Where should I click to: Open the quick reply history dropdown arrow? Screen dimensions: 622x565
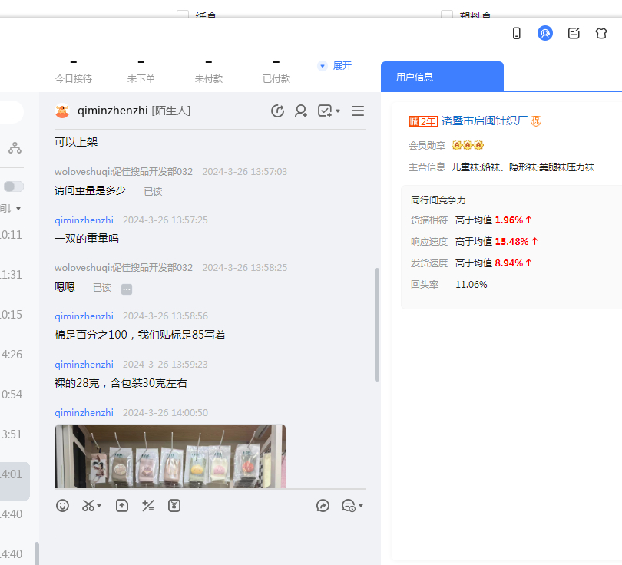361,506
